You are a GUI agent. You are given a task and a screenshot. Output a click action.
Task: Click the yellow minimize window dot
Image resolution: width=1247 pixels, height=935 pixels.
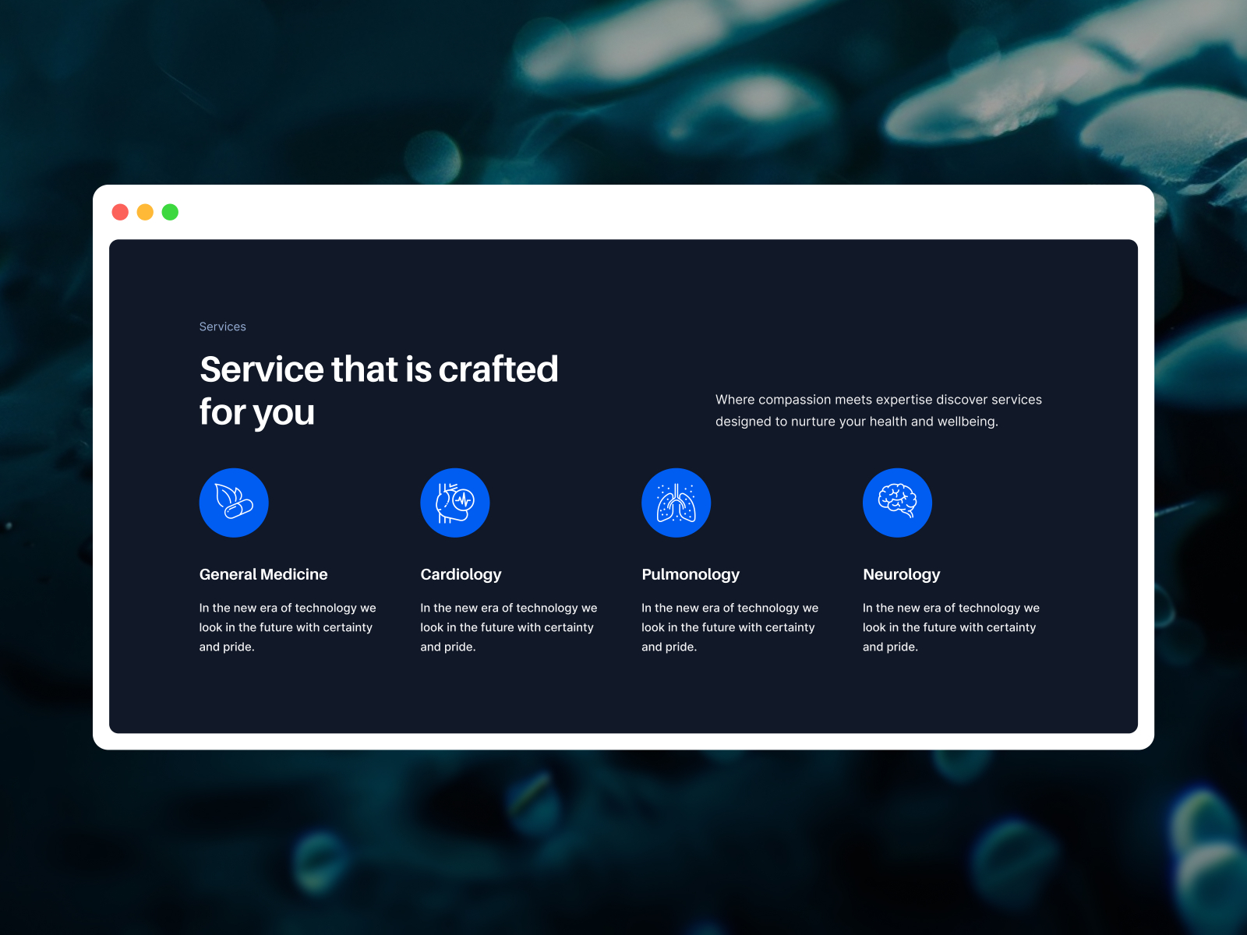coord(145,212)
